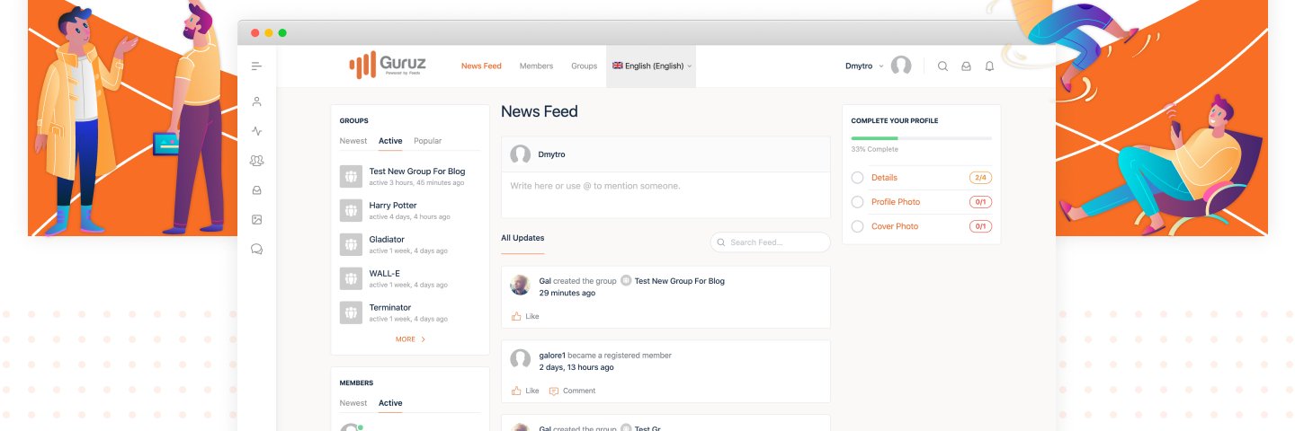Open Test New Group For Blog group link
This screenshot has height=431, width=1295.
click(x=417, y=171)
